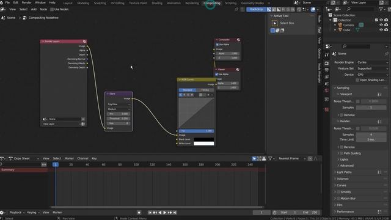Open the World properties tab icon
The width and height of the screenshot is (391, 220).
[327, 90]
